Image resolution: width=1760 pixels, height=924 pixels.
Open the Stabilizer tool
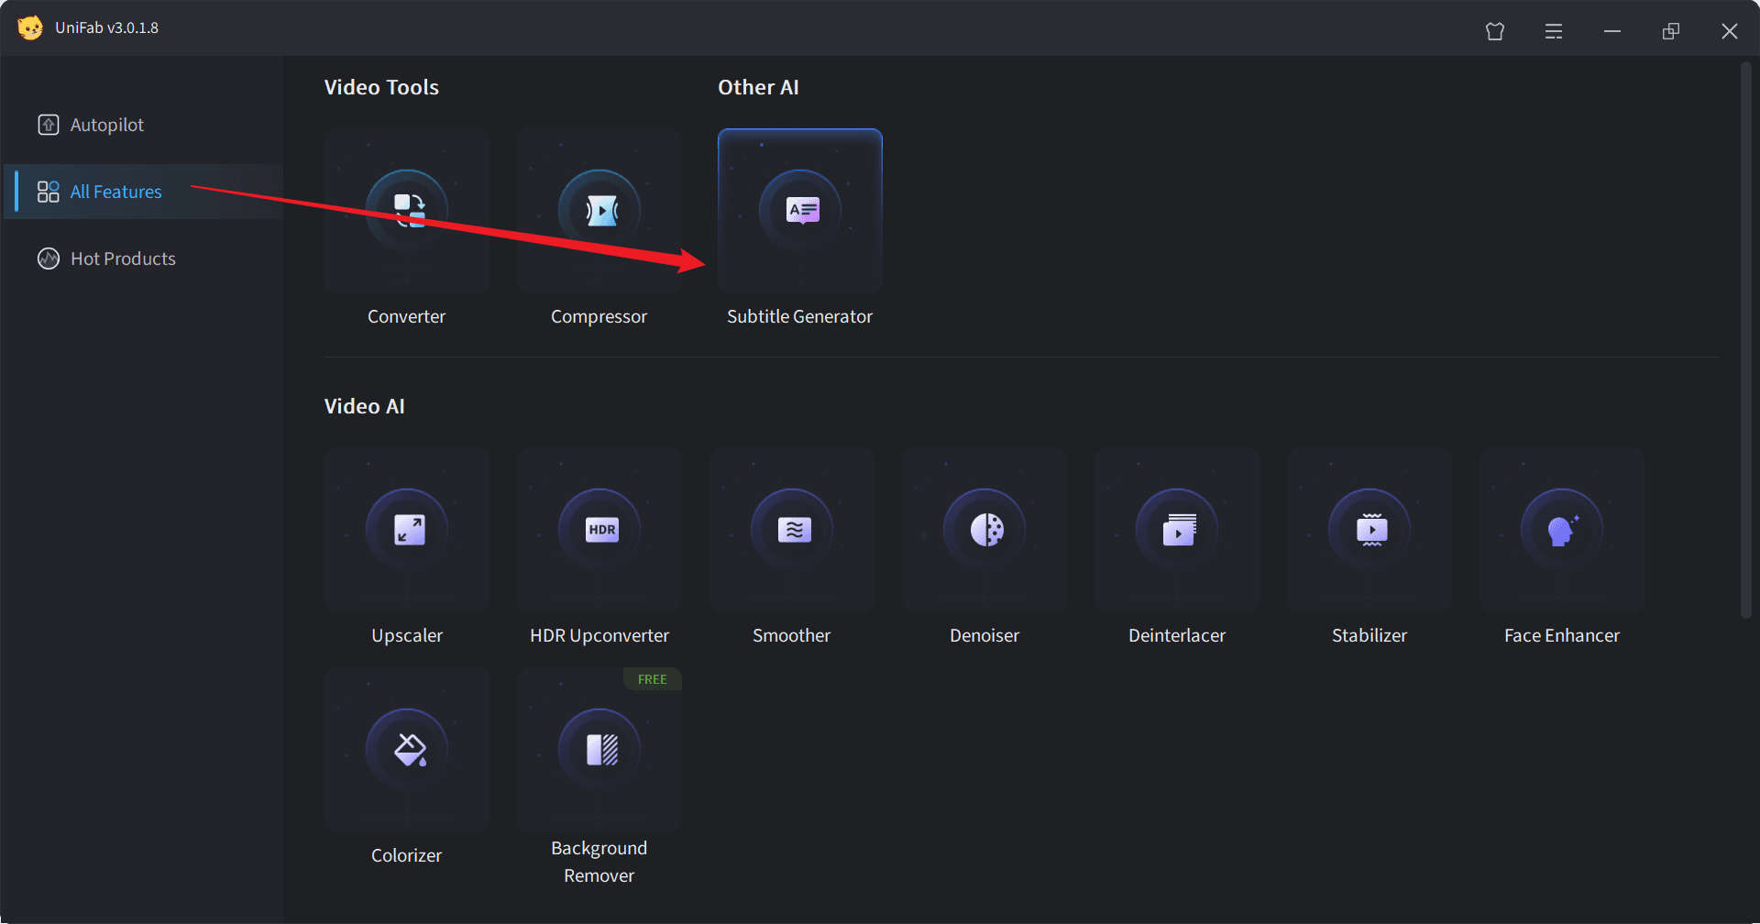[1369, 530]
